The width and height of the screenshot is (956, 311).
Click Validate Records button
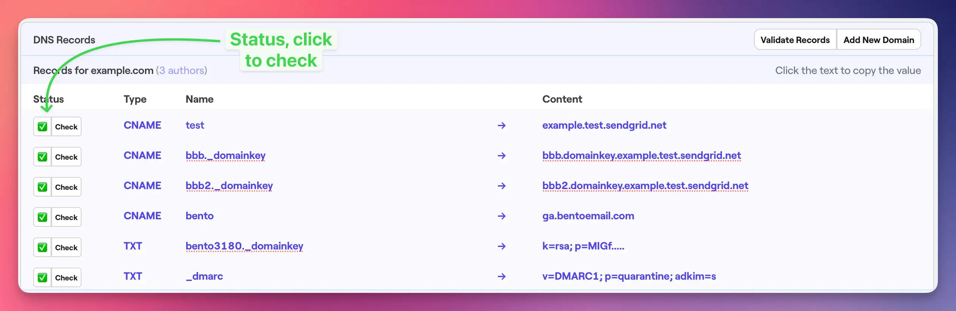point(795,40)
